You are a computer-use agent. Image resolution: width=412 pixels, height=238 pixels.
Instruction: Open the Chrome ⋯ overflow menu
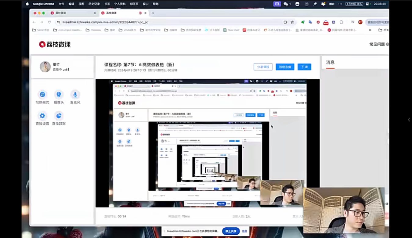click(340, 4)
